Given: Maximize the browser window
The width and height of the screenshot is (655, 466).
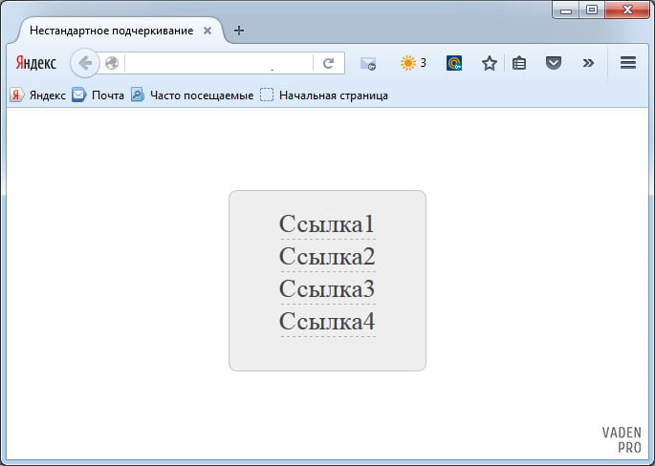Looking at the screenshot, I should pyautogui.click(x=592, y=10).
